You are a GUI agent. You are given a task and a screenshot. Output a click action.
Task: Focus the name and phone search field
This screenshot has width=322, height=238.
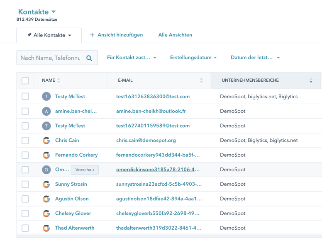click(x=50, y=58)
